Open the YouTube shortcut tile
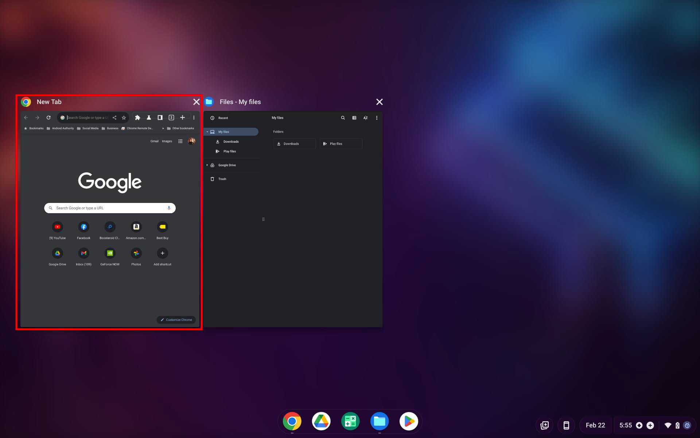The height and width of the screenshot is (438, 700). coord(57,227)
